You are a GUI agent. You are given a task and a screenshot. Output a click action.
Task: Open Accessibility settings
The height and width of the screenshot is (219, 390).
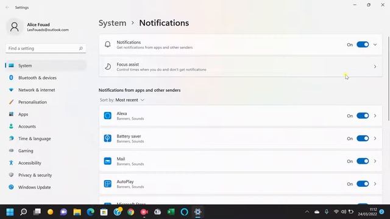[46, 163]
